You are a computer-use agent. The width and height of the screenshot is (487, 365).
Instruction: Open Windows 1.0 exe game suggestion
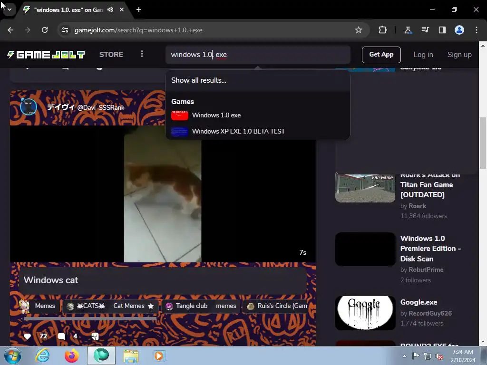258,115
